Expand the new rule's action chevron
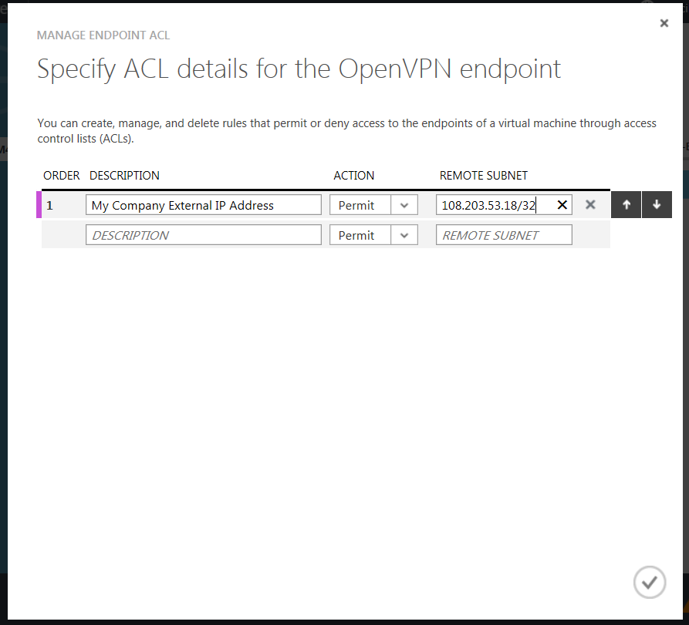 404,235
